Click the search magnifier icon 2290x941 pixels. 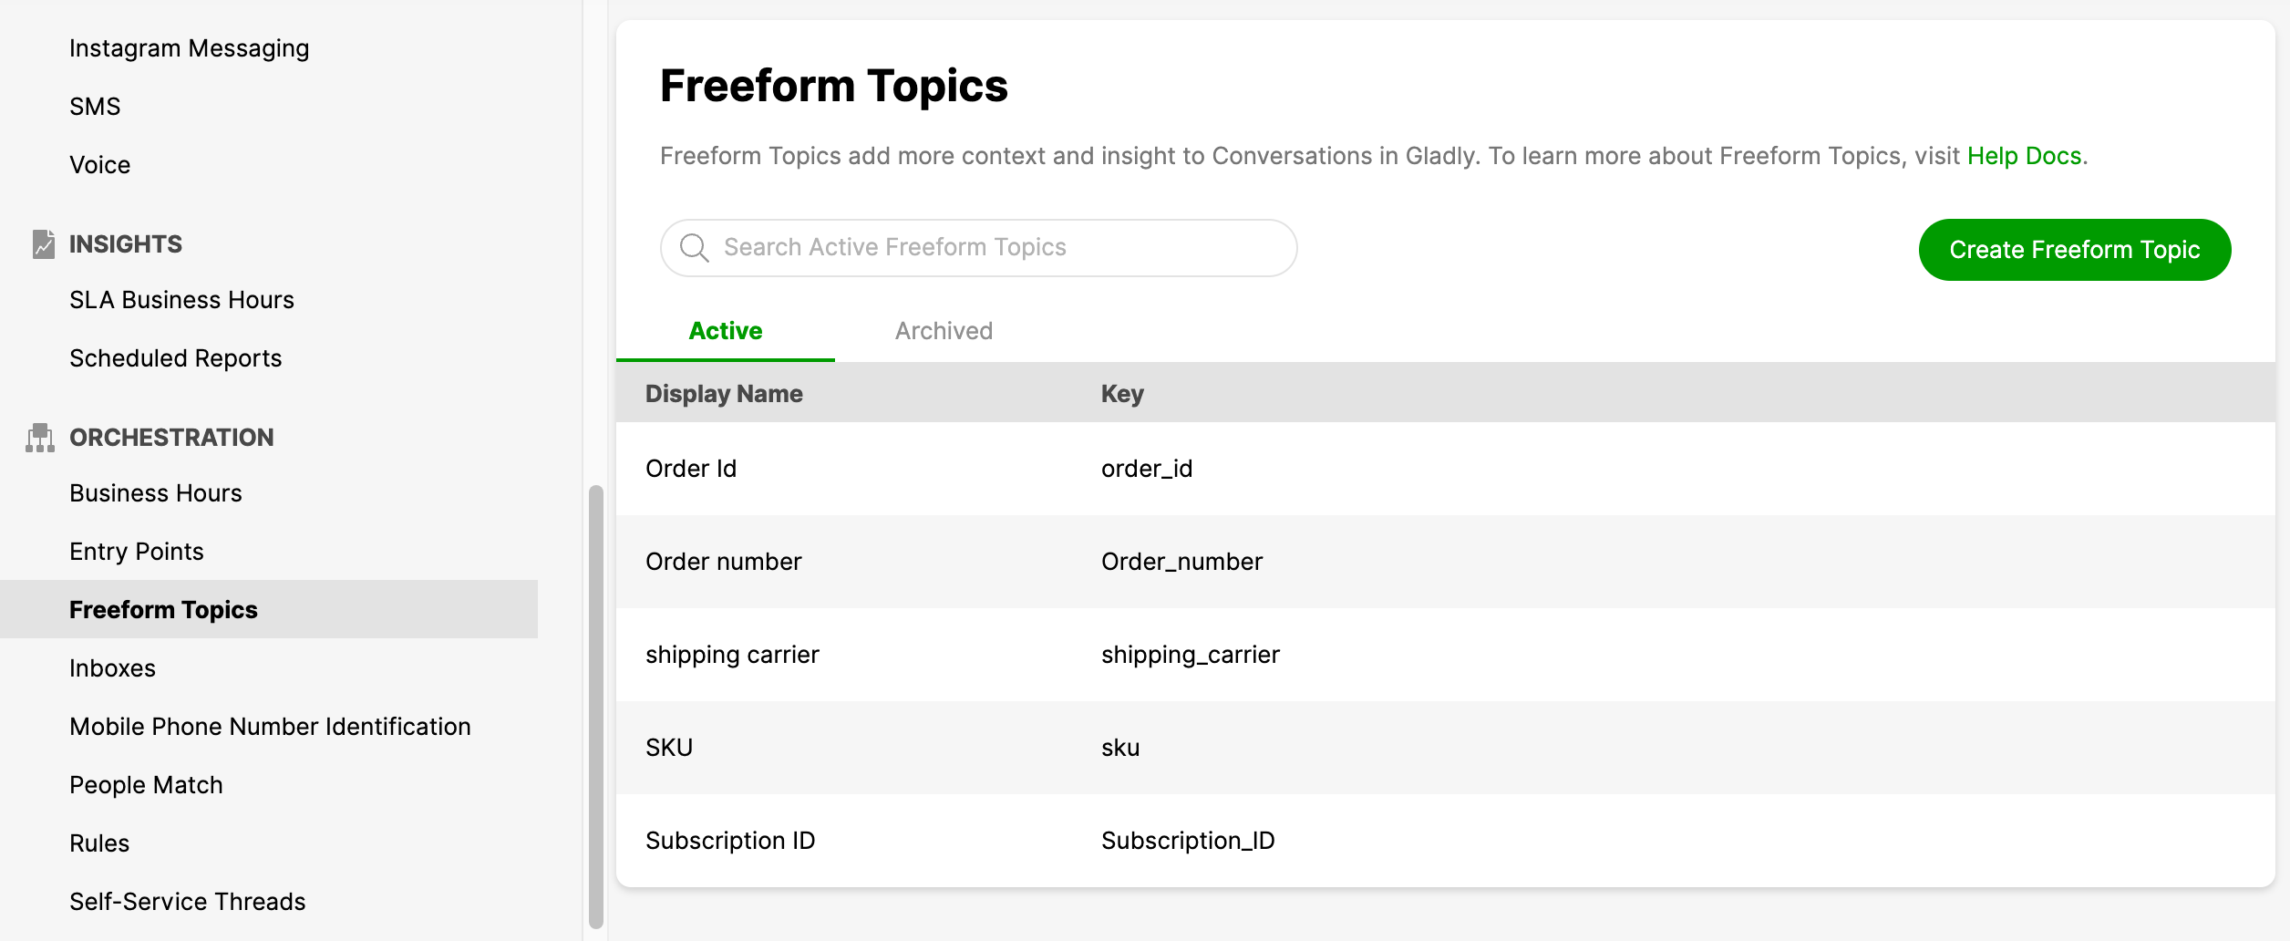pyautogui.click(x=695, y=248)
